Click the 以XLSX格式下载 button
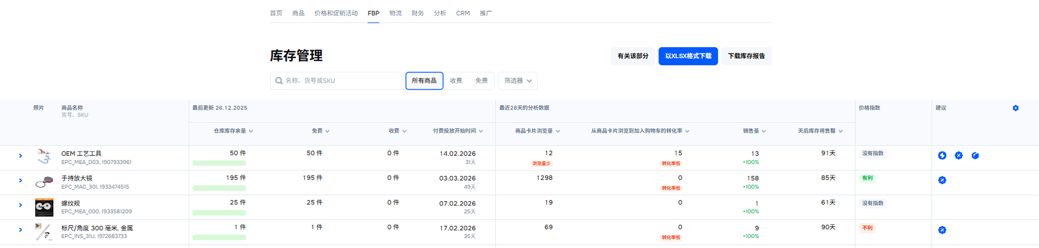This screenshot has width=1039, height=248. tap(688, 56)
